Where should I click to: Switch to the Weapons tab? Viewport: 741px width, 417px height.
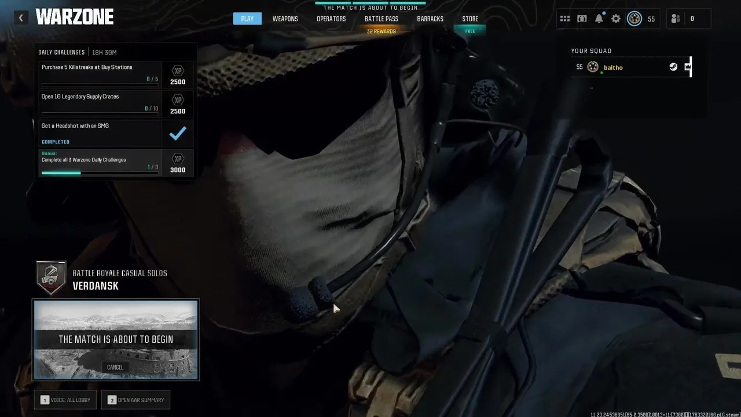point(285,19)
